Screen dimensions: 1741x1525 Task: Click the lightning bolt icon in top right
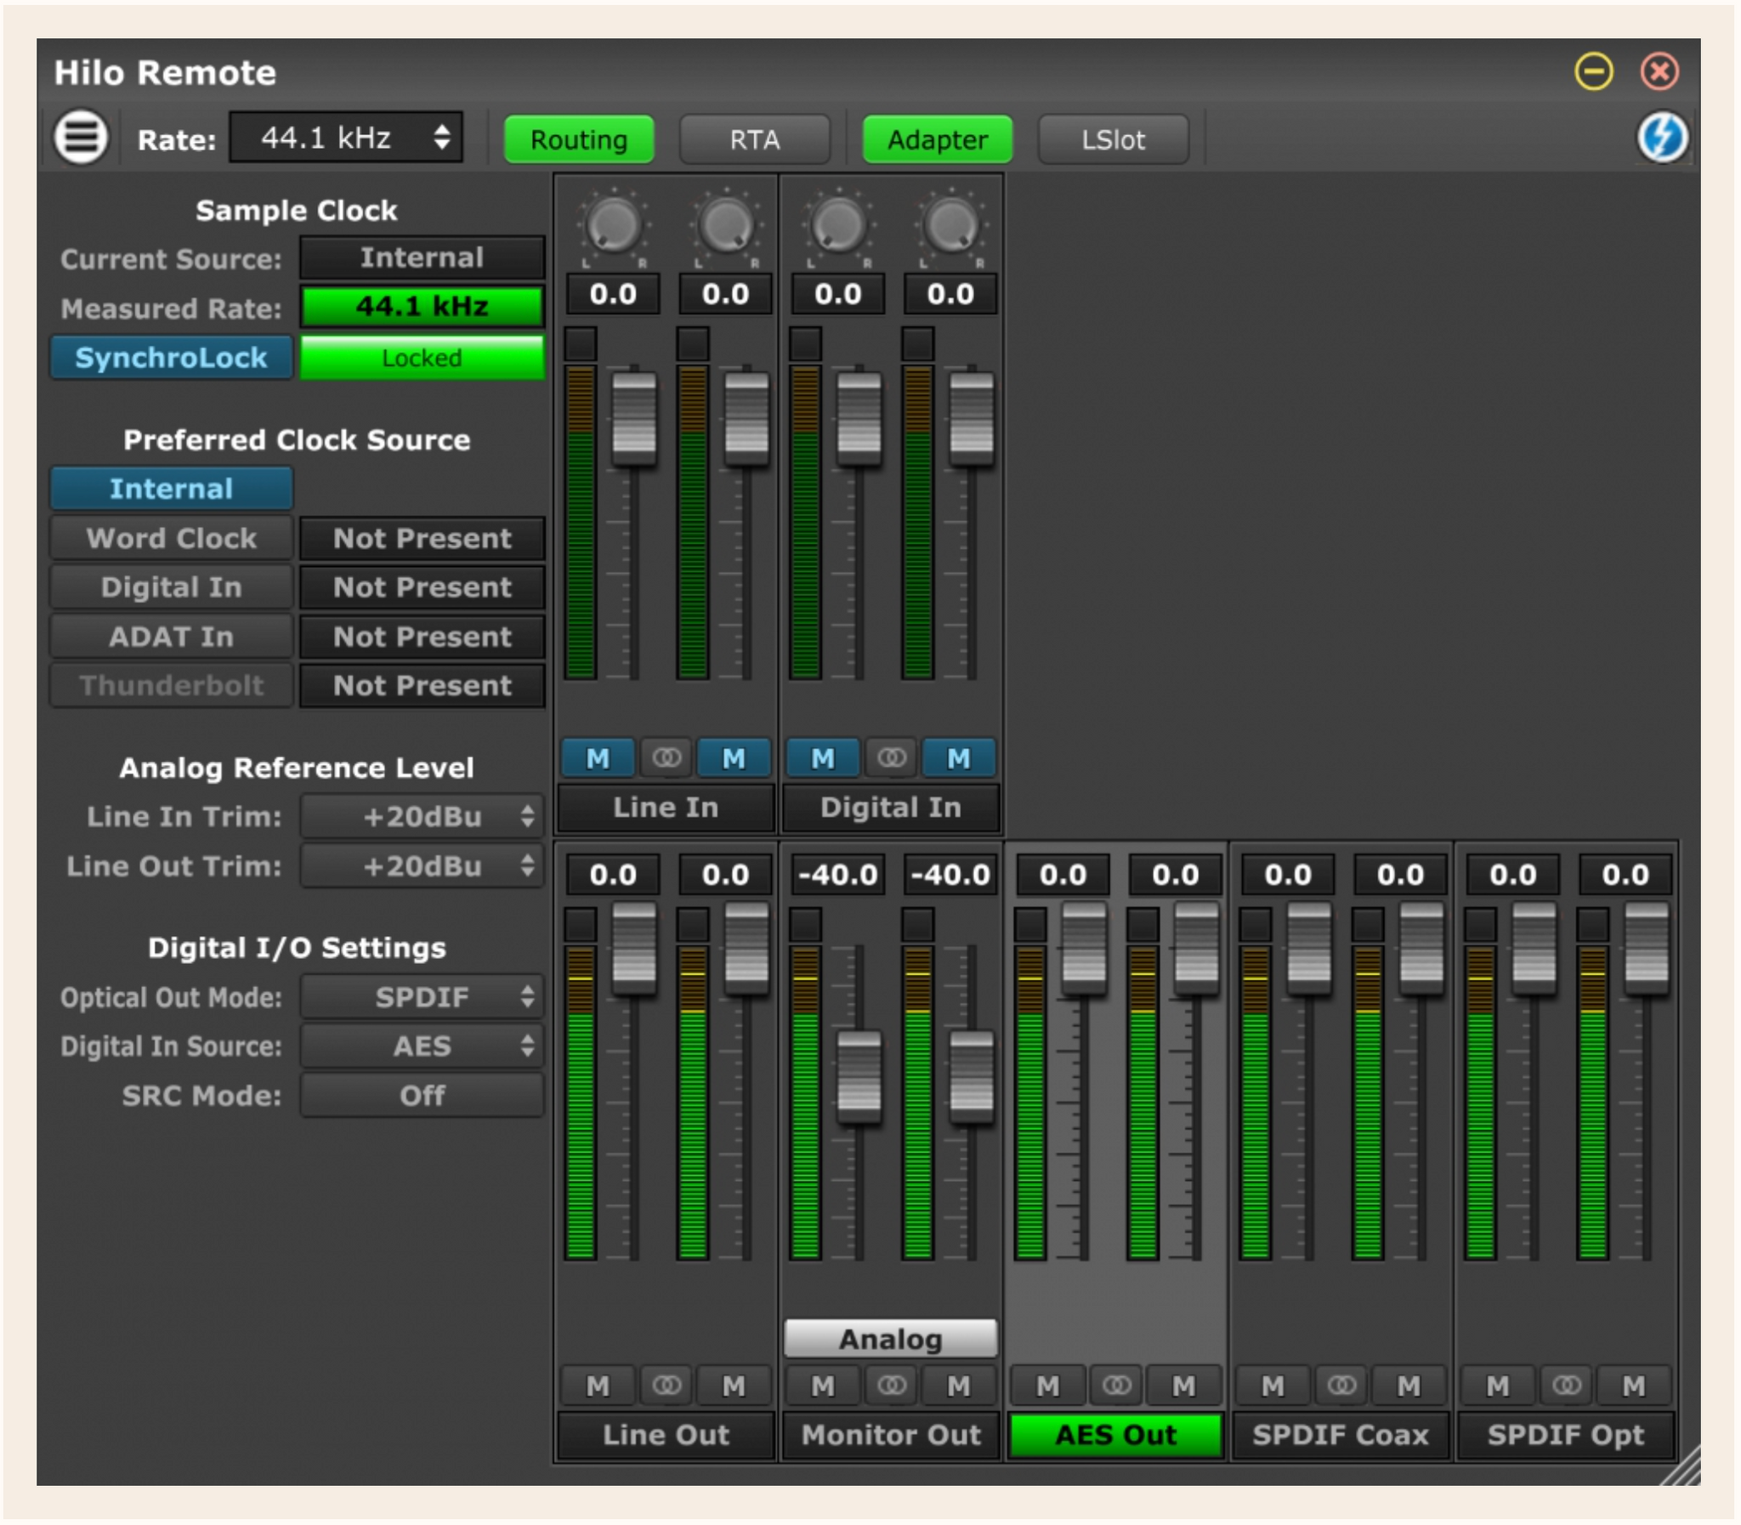[x=1664, y=136]
